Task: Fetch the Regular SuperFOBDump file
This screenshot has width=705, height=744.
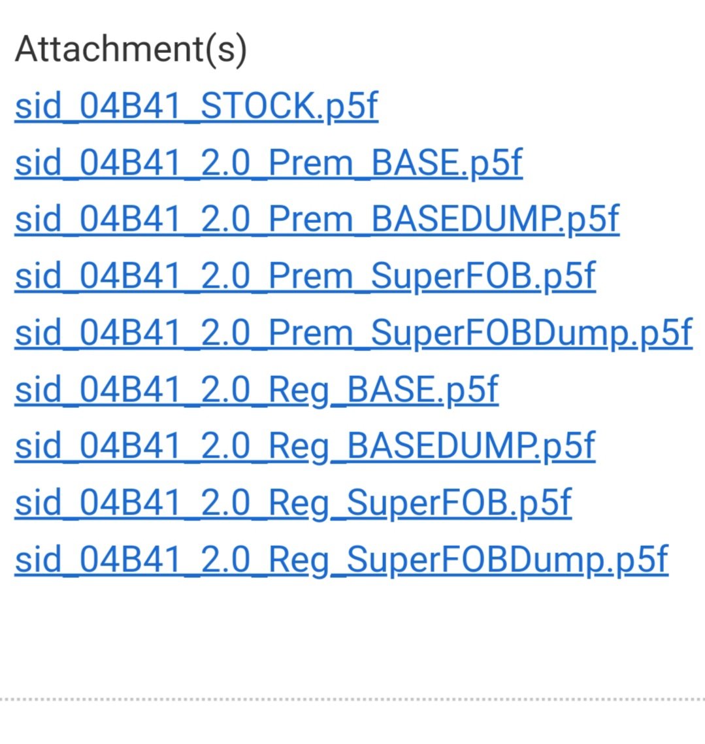Action: pyautogui.click(x=341, y=560)
